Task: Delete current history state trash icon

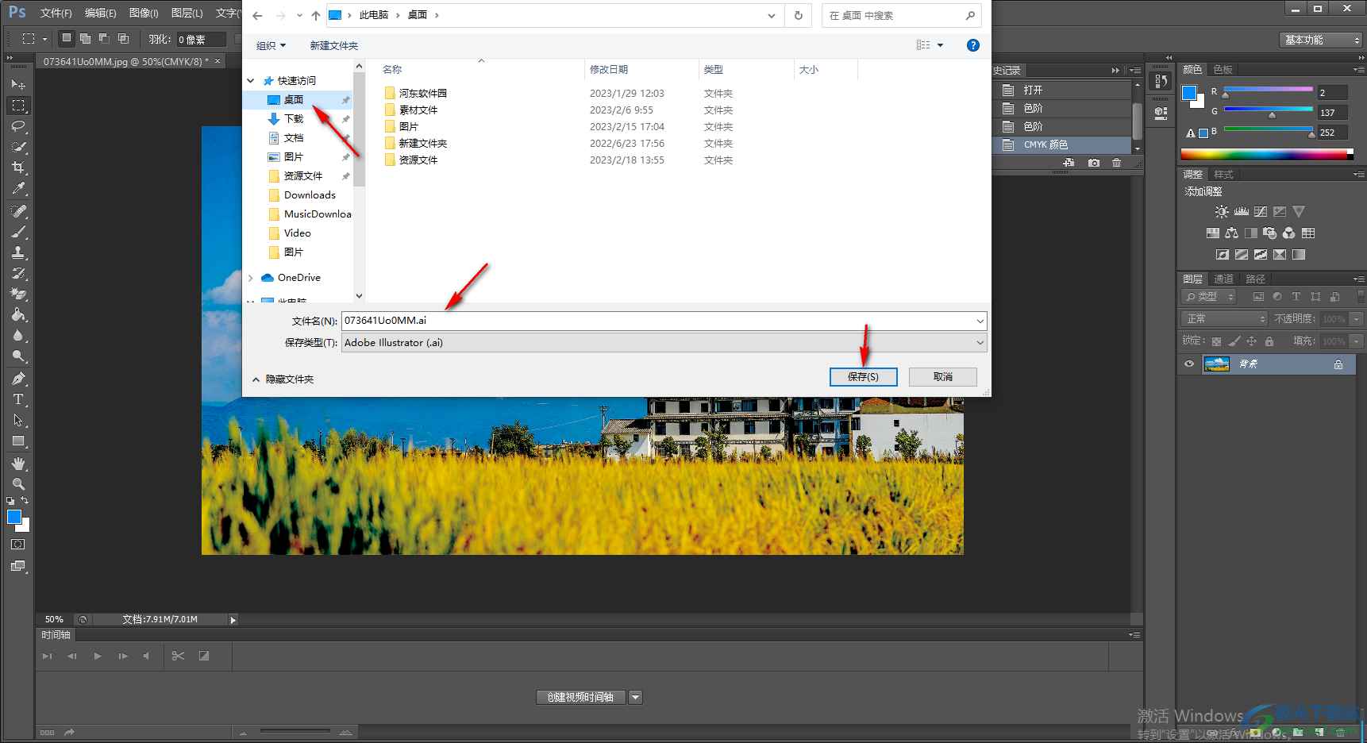Action: tap(1117, 163)
